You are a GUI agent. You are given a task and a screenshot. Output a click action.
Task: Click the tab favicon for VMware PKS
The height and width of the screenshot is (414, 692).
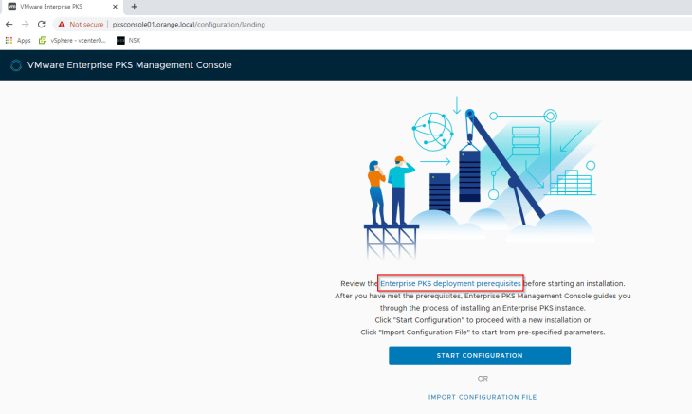[x=10, y=7]
